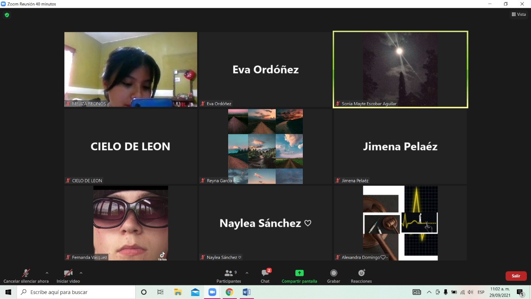Click Eva Ordóñez small name label

point(219,104)
